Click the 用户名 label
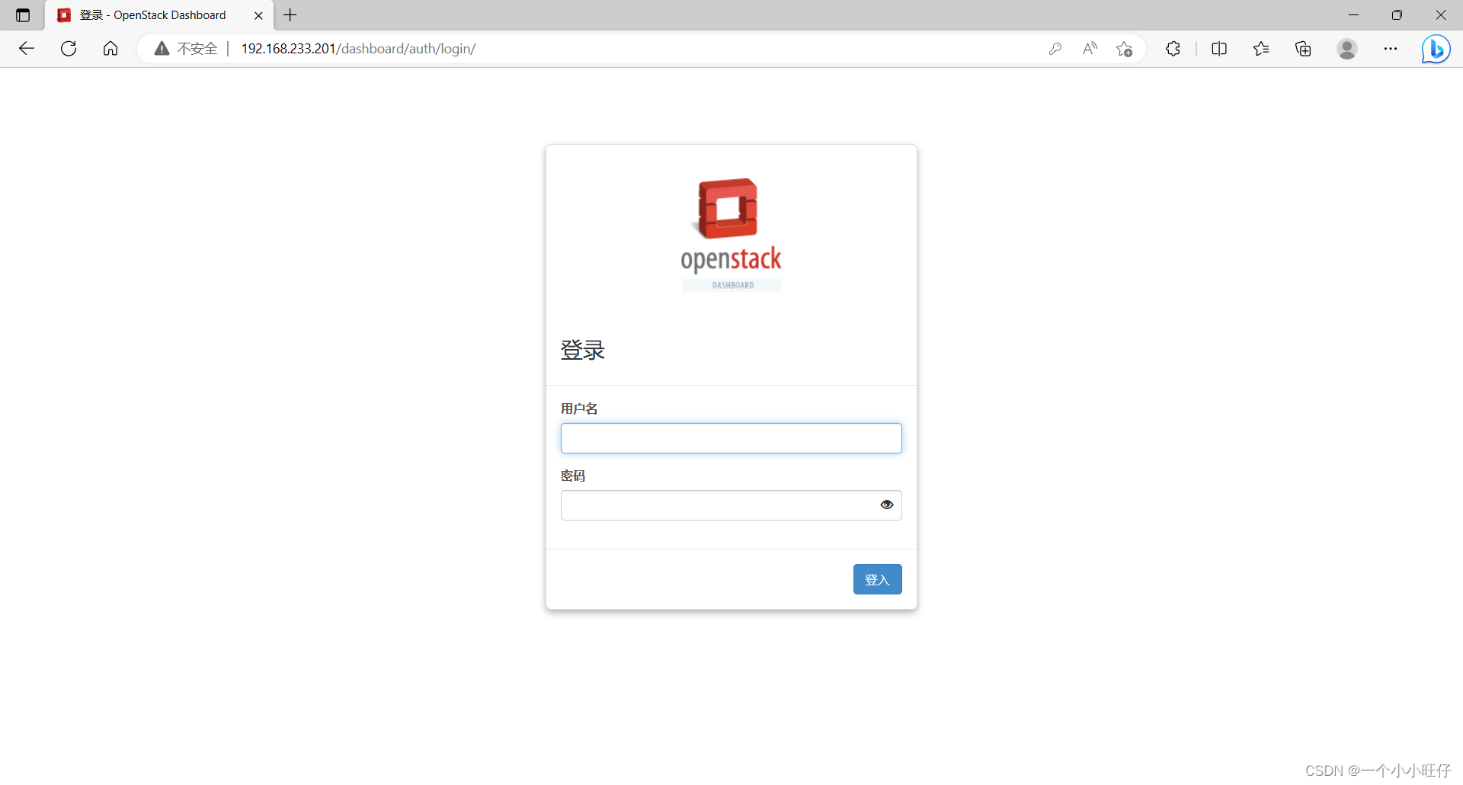Image resolution: width=1463 pixels, height=785 pixels. coord(579,409)
